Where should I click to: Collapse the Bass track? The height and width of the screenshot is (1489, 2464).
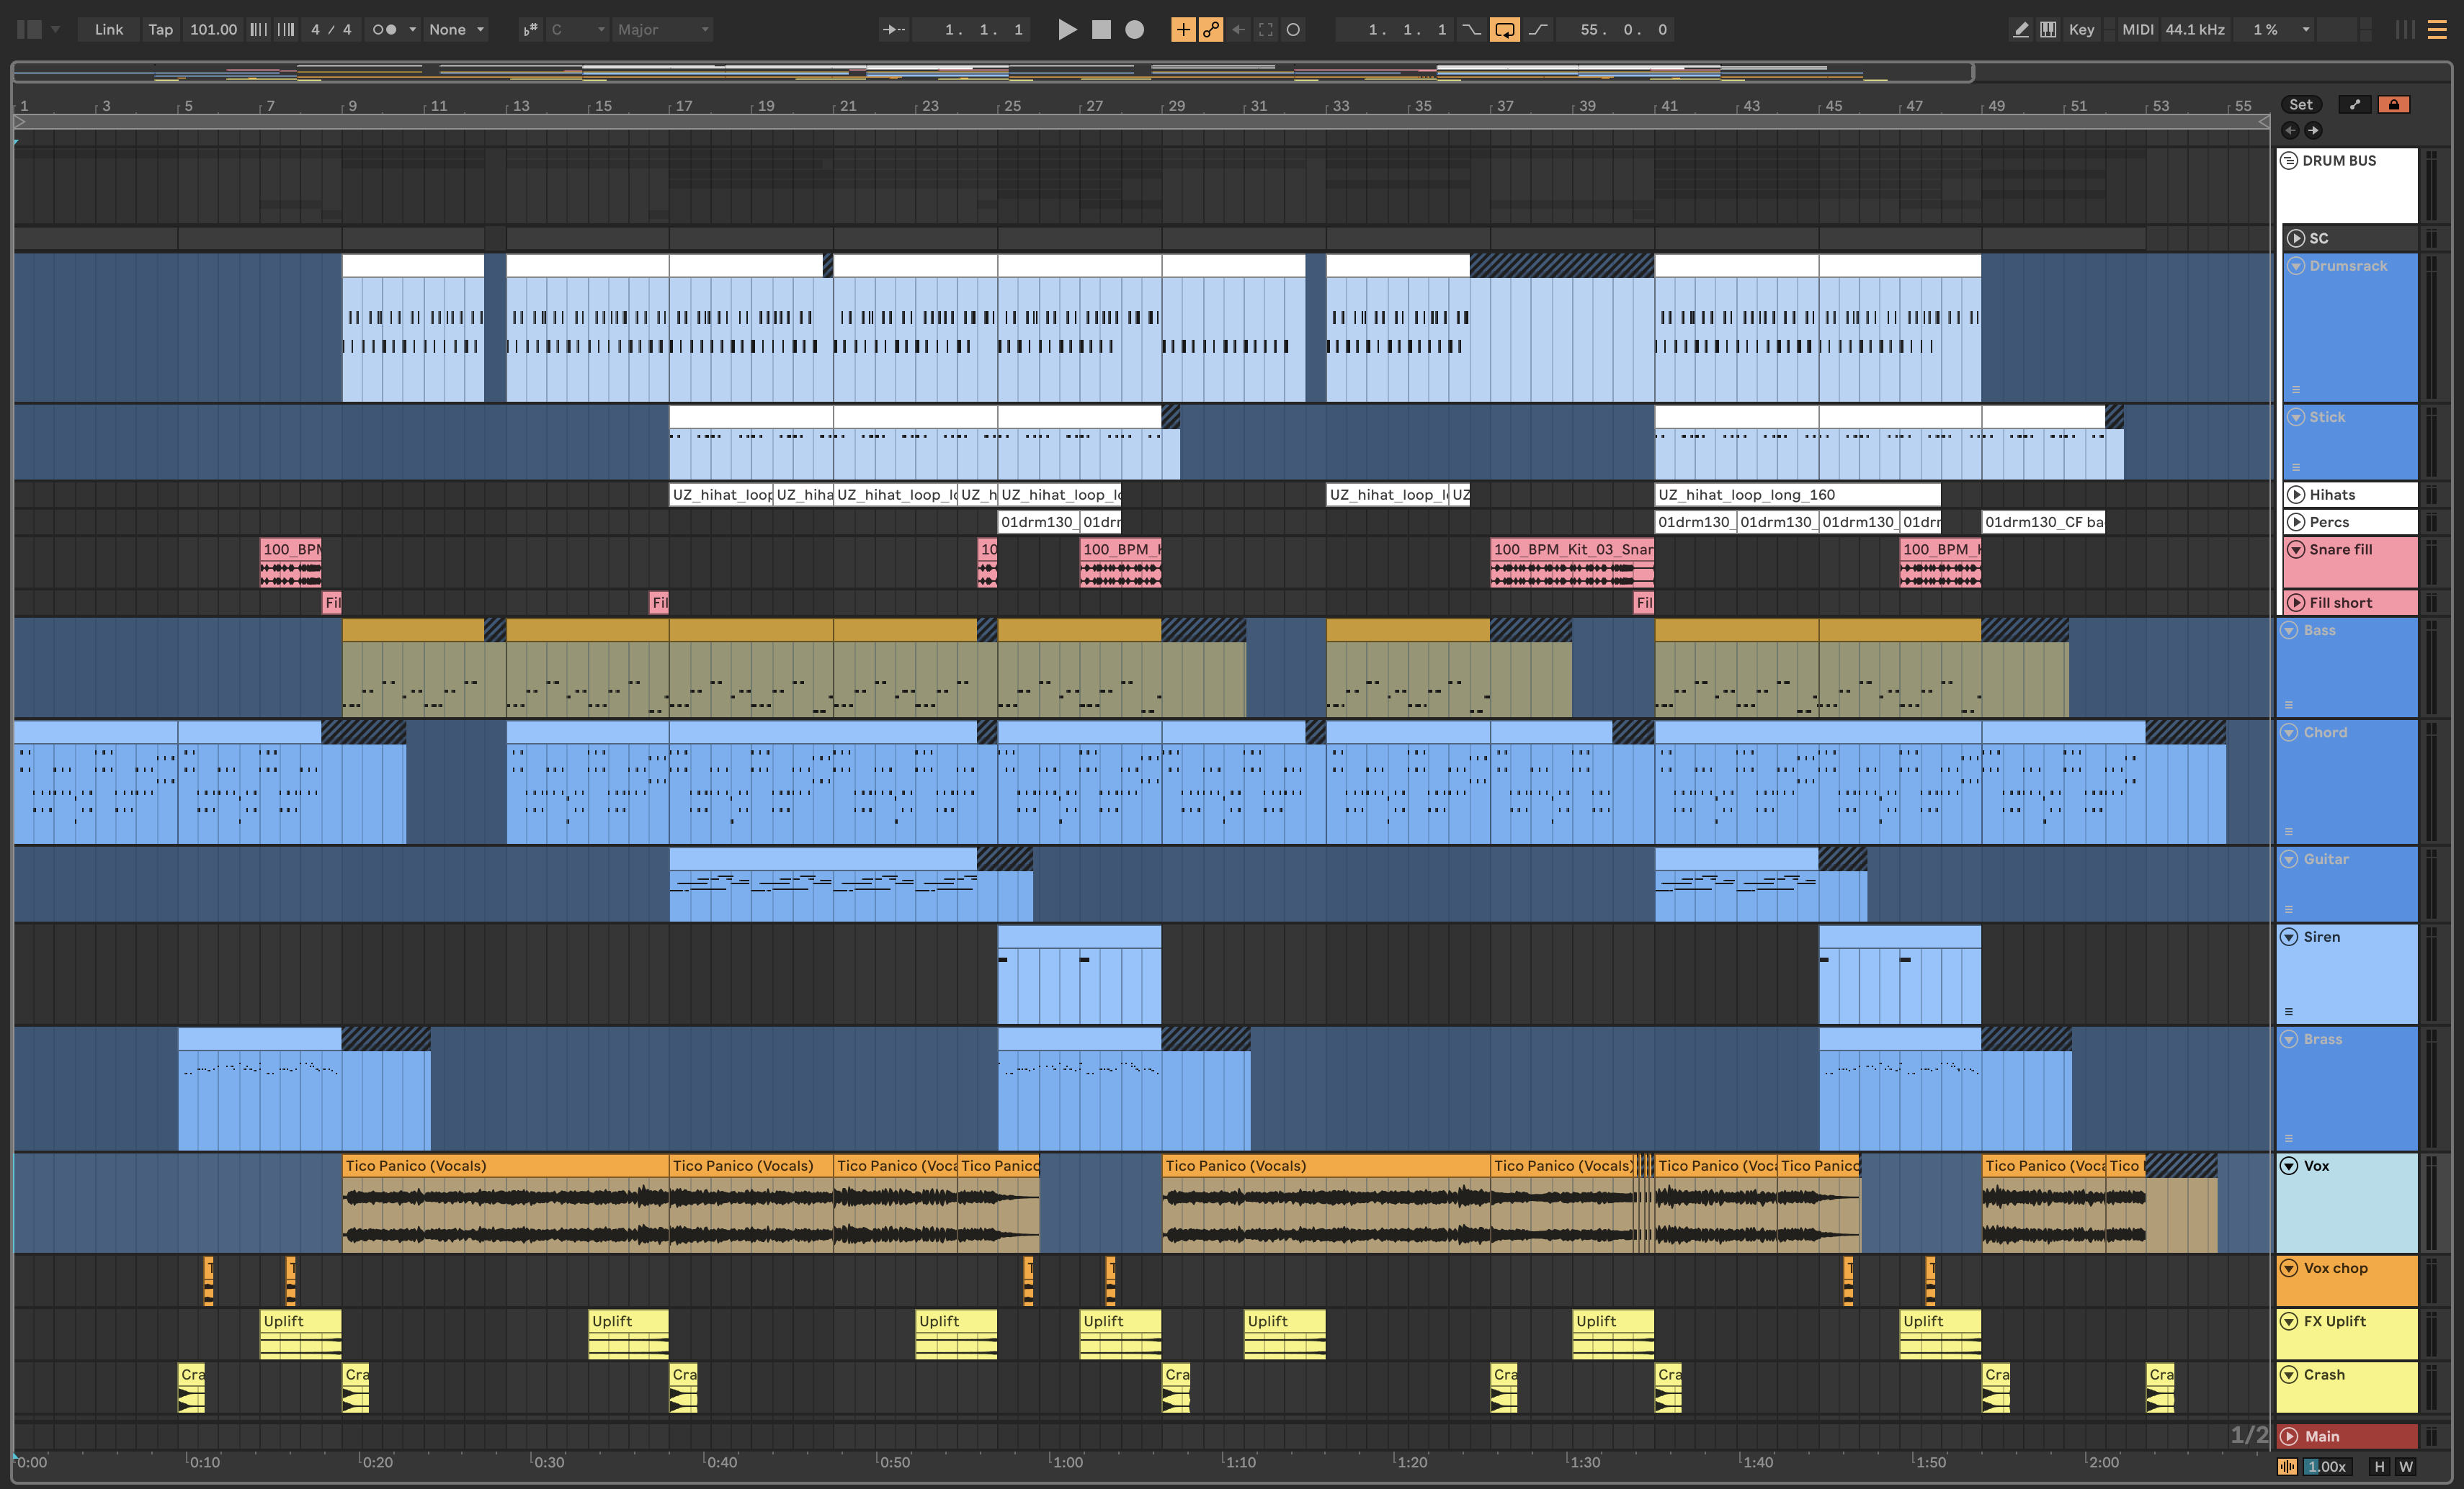tap(2289, 631)
